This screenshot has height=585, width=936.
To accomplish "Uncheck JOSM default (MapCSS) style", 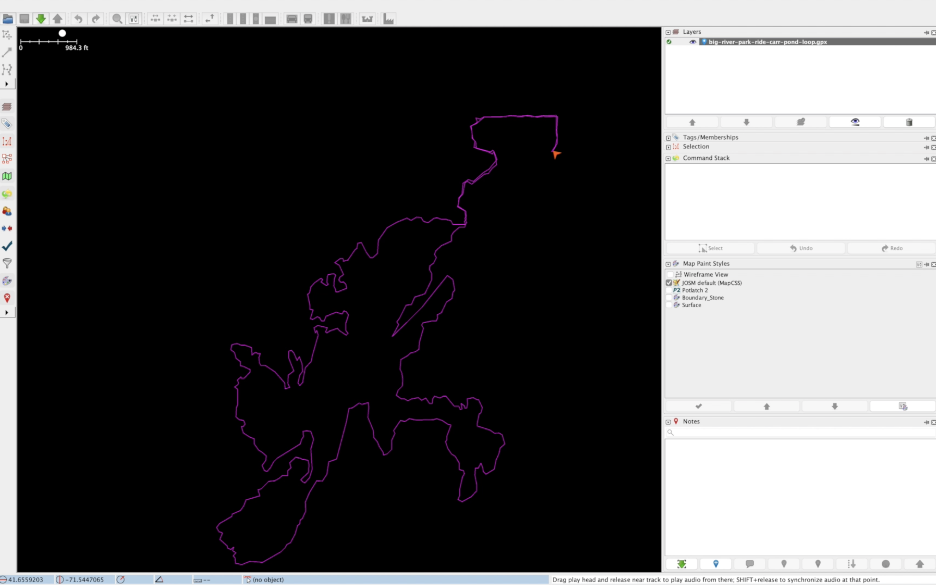I will 669,283.
